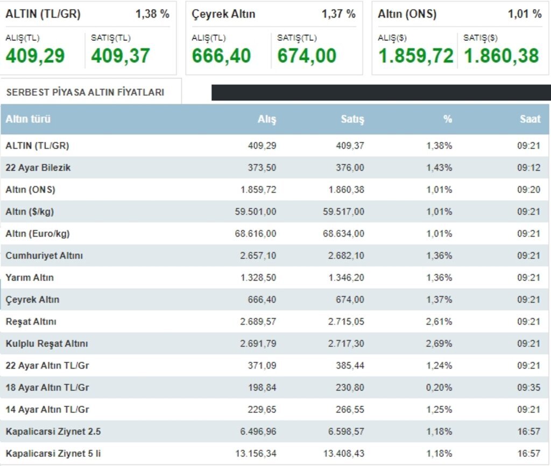Select Altın ($/kg) in the table
This screenshot has height=466, width=551.
(30, 212)
